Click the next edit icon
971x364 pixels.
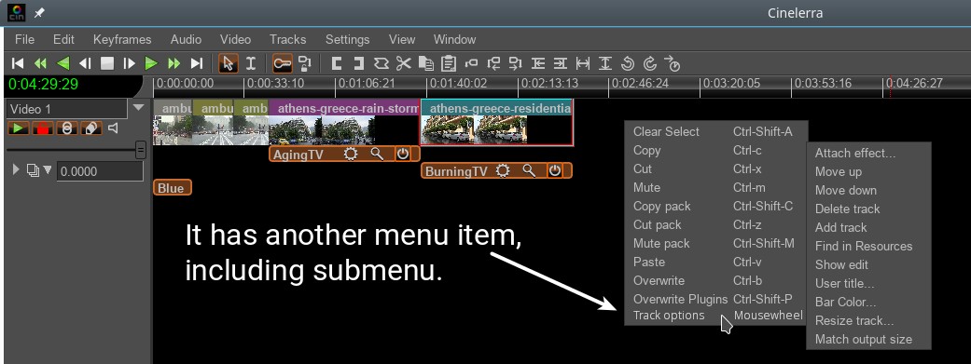(561, 63)
